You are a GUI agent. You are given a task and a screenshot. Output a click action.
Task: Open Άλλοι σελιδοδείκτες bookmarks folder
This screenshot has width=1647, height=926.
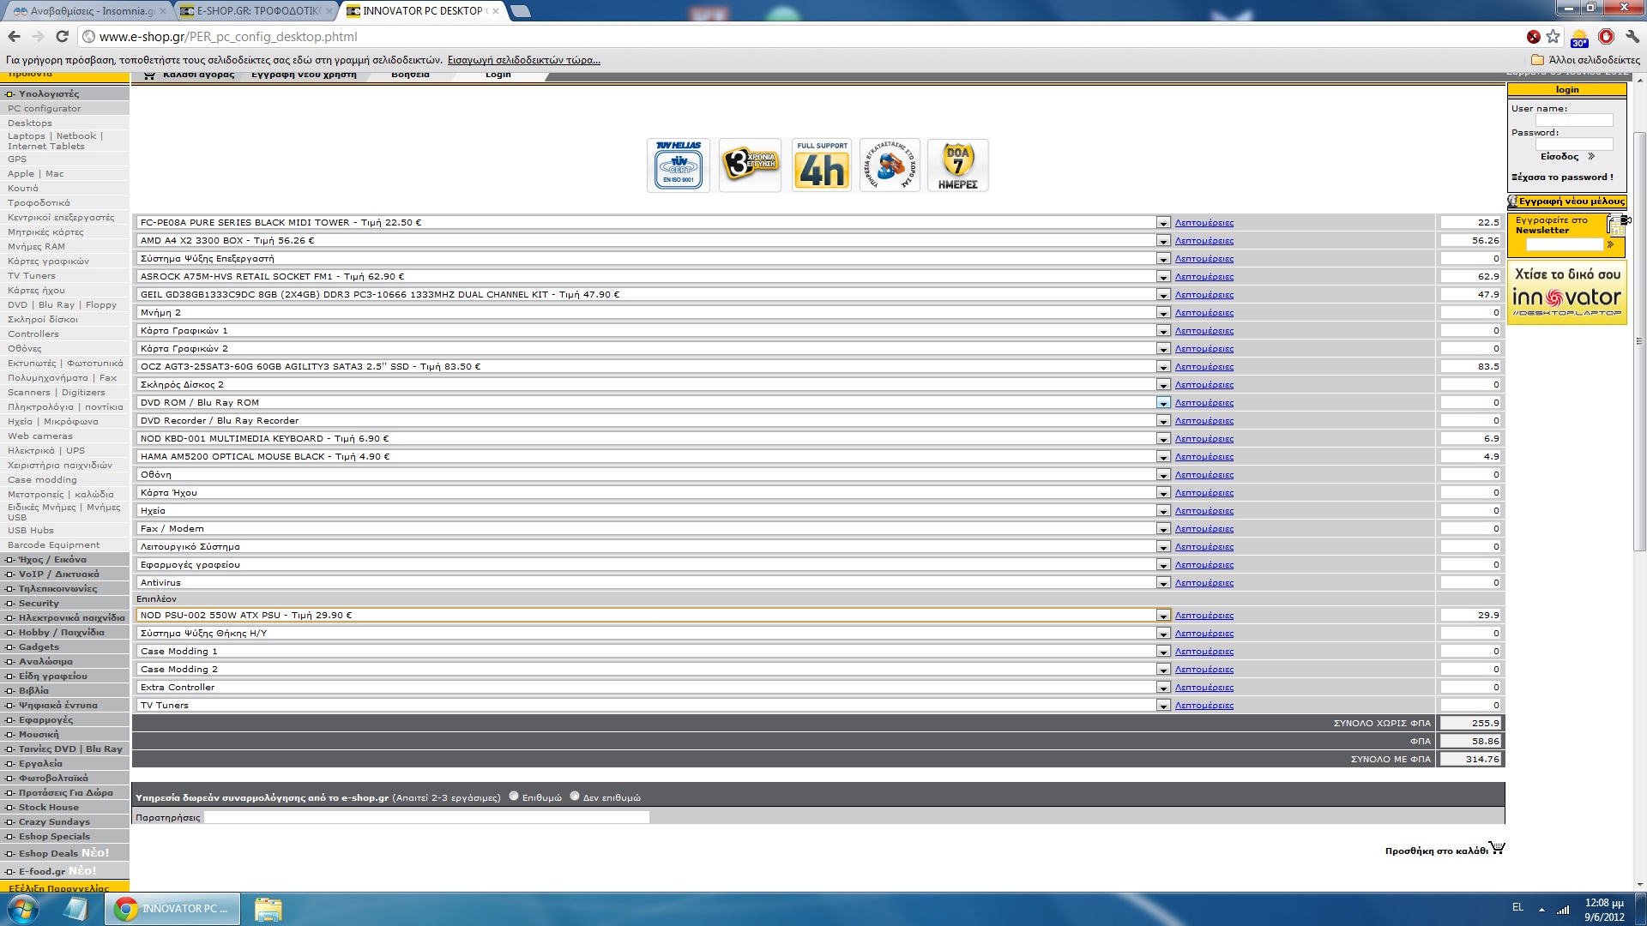1586,60
